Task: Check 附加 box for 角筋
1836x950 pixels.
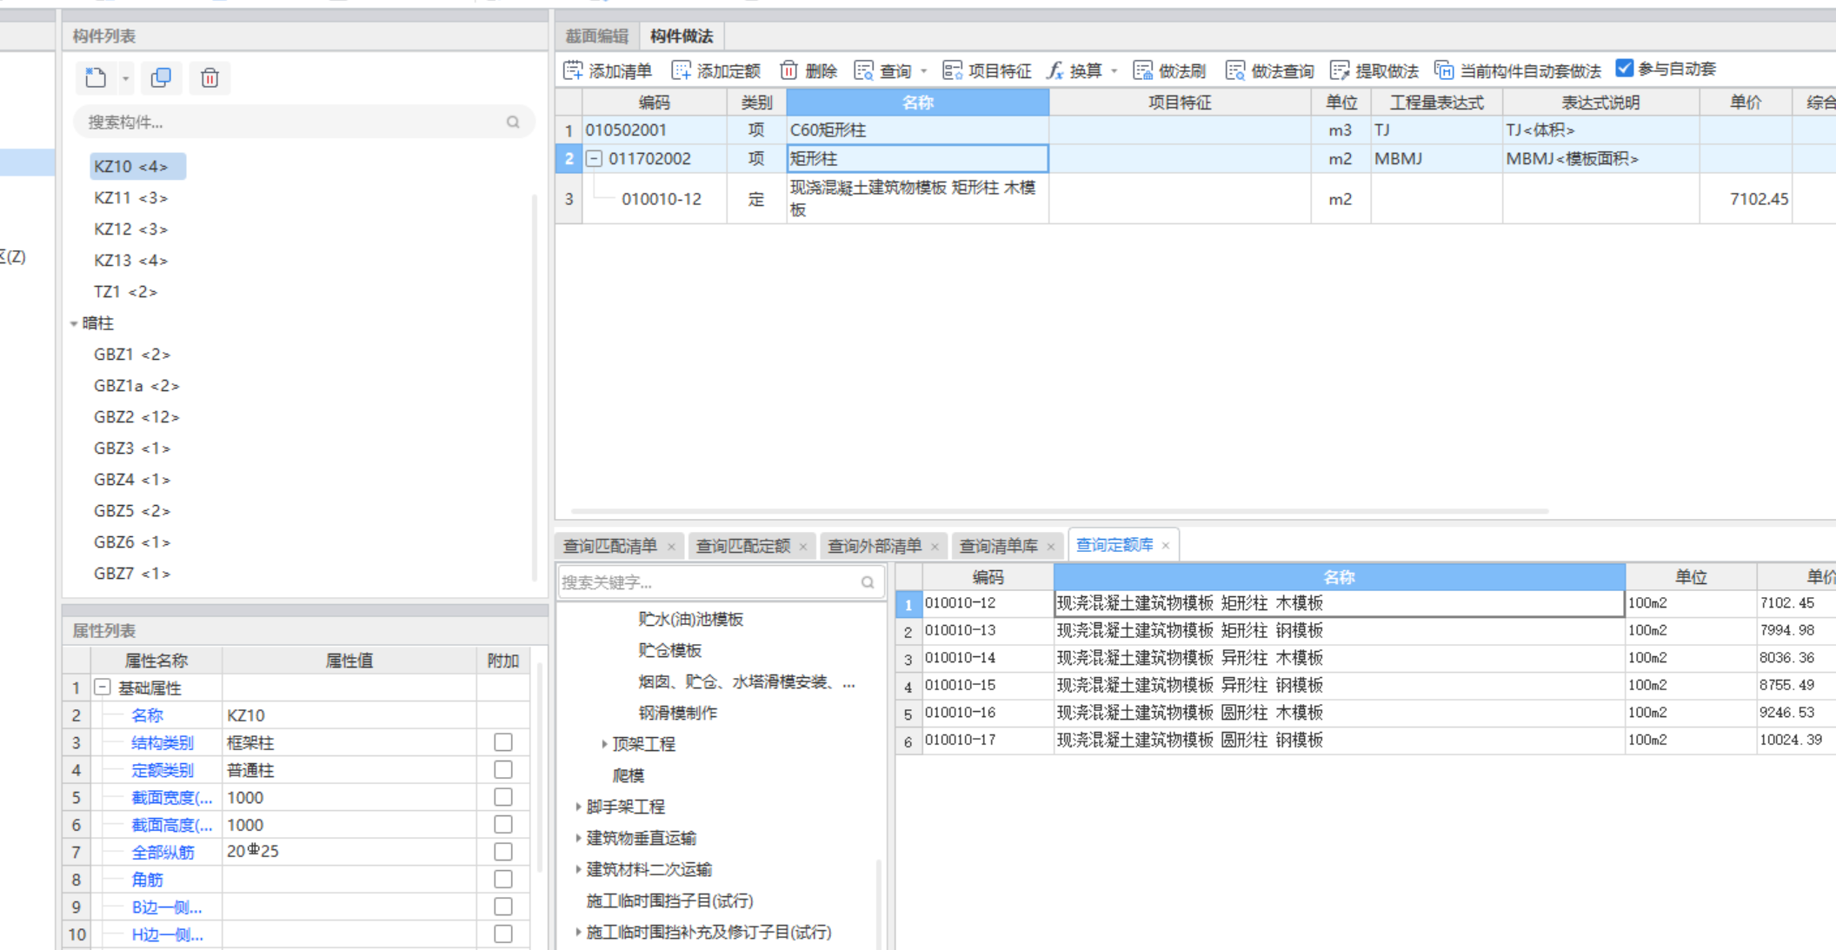Action: click(x=502, y=880)
